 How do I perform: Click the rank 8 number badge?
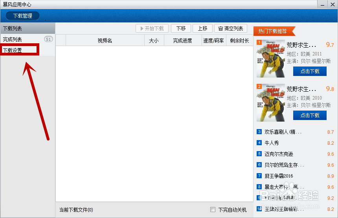coord(259,187)
